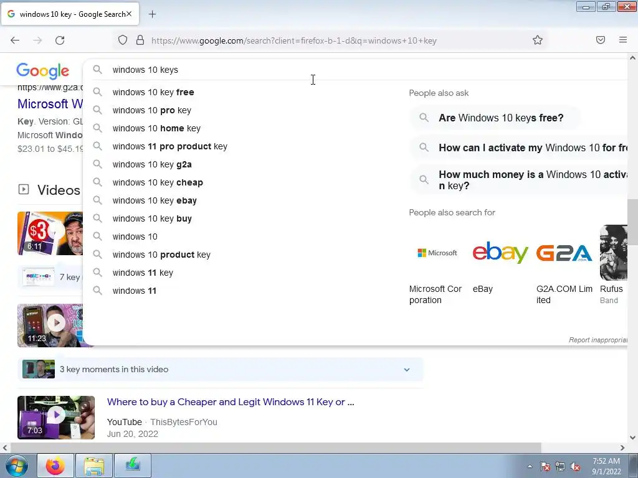Viewport: 638px width, 478px height.
Task: Open the Windows Start menu
Action: [x=17, y=466]
